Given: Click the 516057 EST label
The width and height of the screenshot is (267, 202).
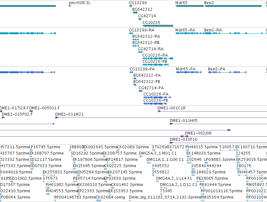Looking at the screenshot, I should click(x=227, y=147).
